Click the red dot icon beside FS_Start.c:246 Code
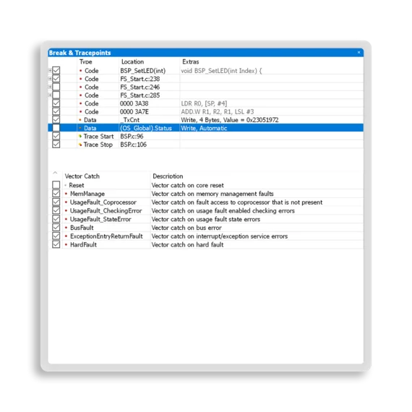412x412 pixels. click(81, 87)
